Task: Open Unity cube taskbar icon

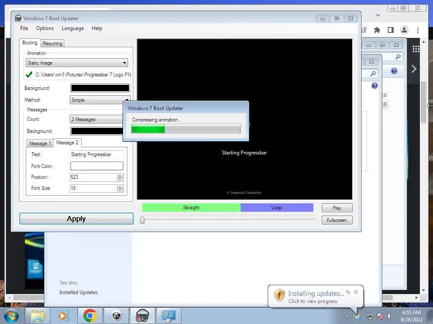Action: [116, 316]
